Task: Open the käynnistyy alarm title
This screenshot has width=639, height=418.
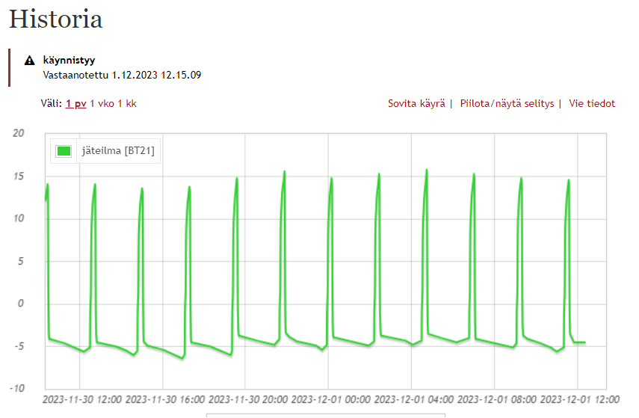Action: click(69, 61)
